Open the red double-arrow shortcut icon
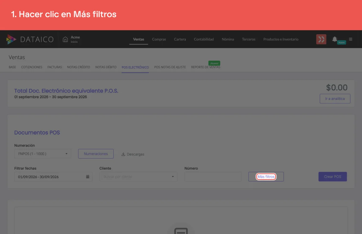The width and height of the screenshot is (362, 234). tap(321, 39)
